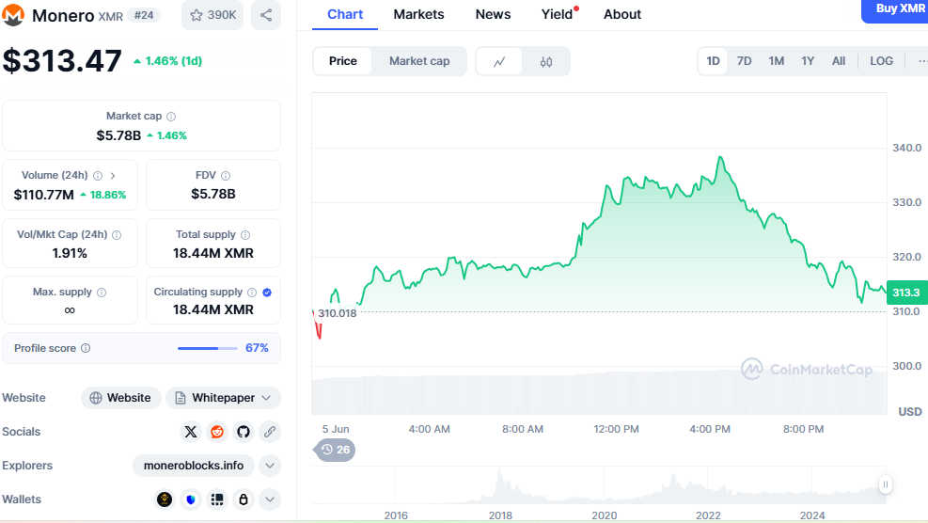Viewport: 928px width, 523px height.
Task: Open the GitHub social link
Action: coord(244,432)
